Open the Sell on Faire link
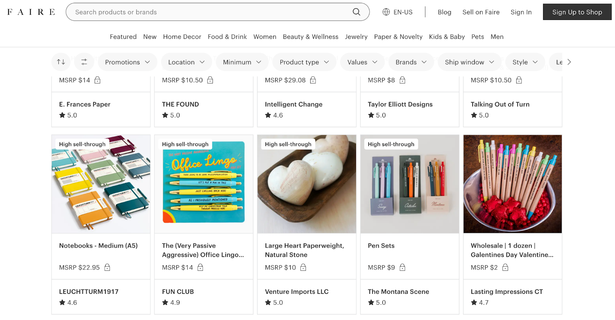 [481, 12]
